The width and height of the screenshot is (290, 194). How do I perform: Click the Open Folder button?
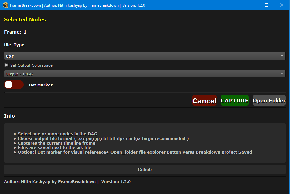pos(269,101)
